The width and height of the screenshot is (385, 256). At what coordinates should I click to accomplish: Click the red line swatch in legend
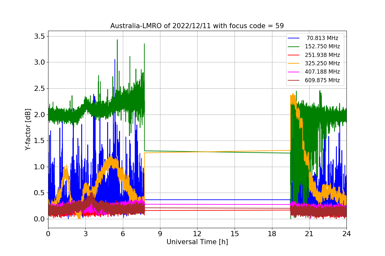click(294, 55)
